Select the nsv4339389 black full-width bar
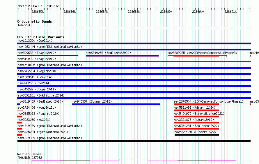Image resolution: width=259 pixels, height=164 pixels. pyautogui.click(x=134, y=141)
